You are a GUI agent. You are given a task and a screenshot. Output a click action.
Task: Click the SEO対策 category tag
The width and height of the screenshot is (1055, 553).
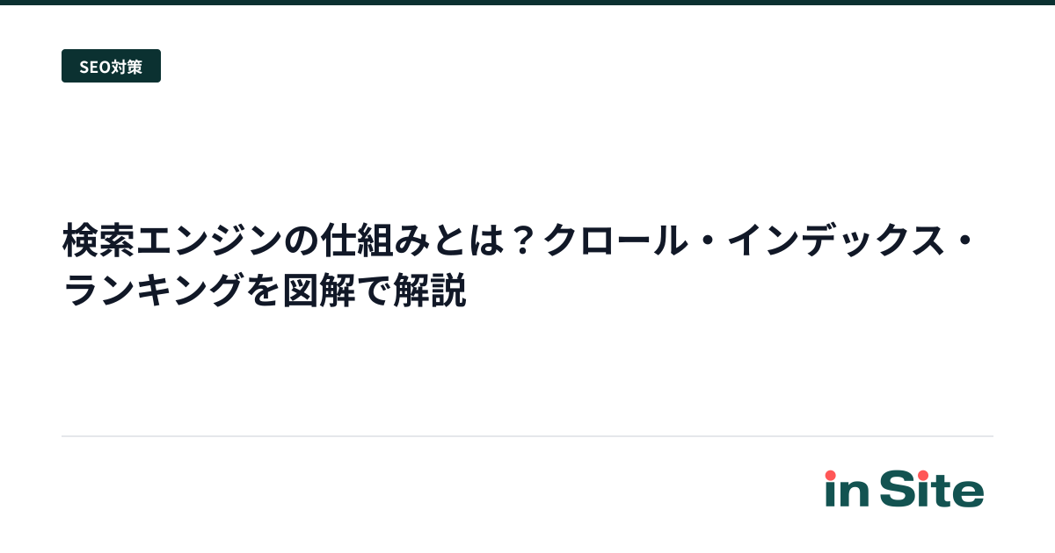(111, 66)
